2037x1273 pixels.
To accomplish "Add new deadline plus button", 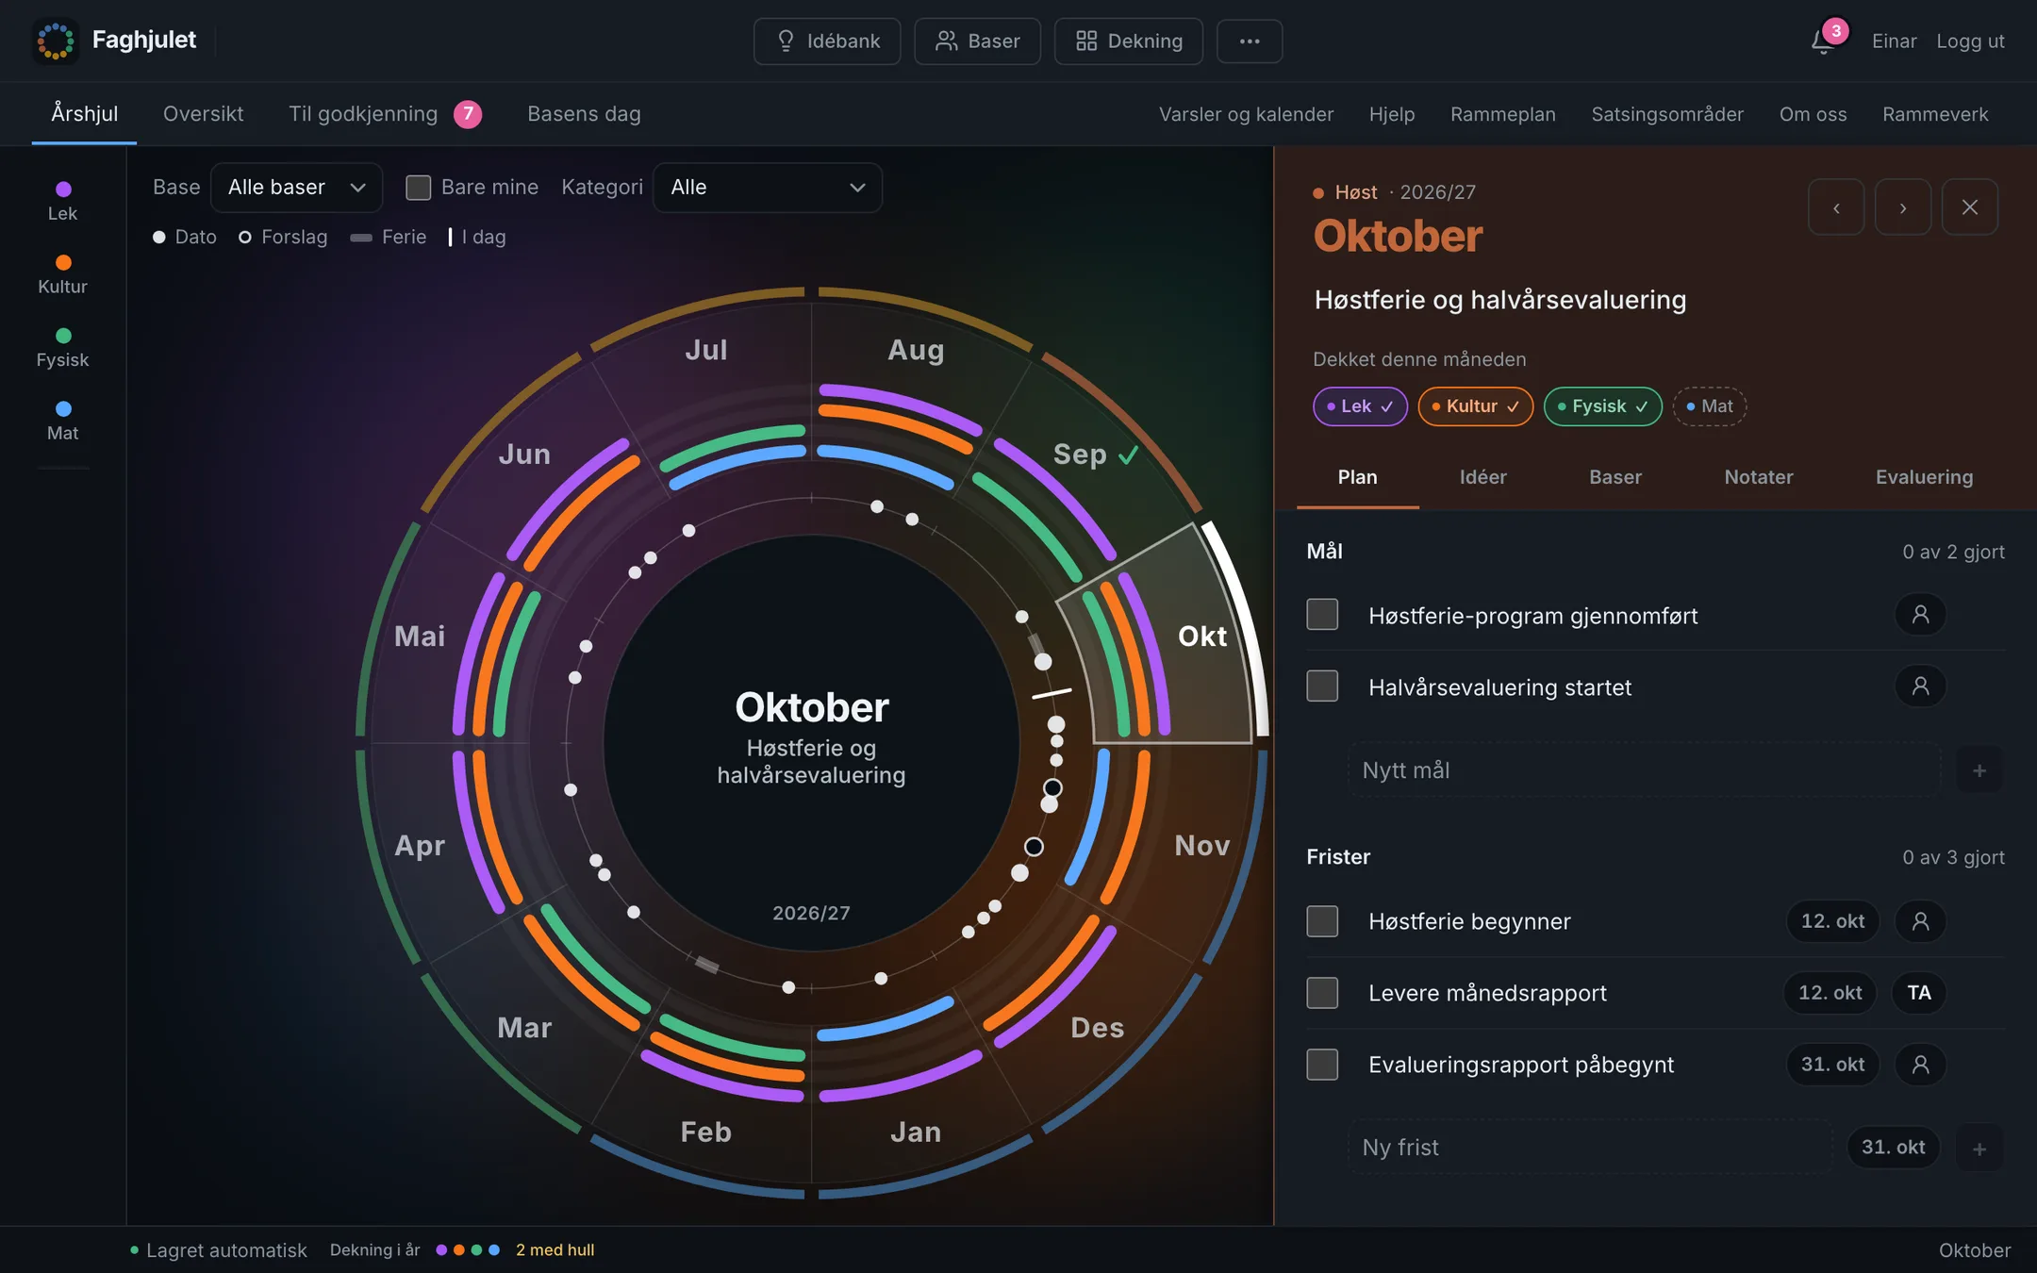I will pyautogui.click(x=1979, y=1148).
